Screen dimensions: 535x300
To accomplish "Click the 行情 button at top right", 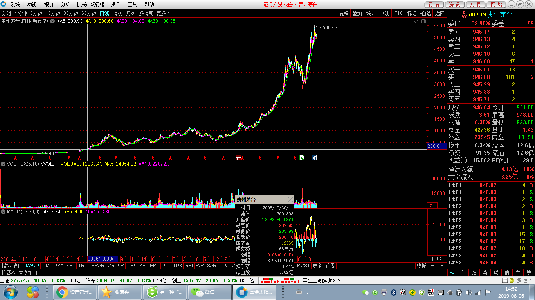I will click(434, 4).
